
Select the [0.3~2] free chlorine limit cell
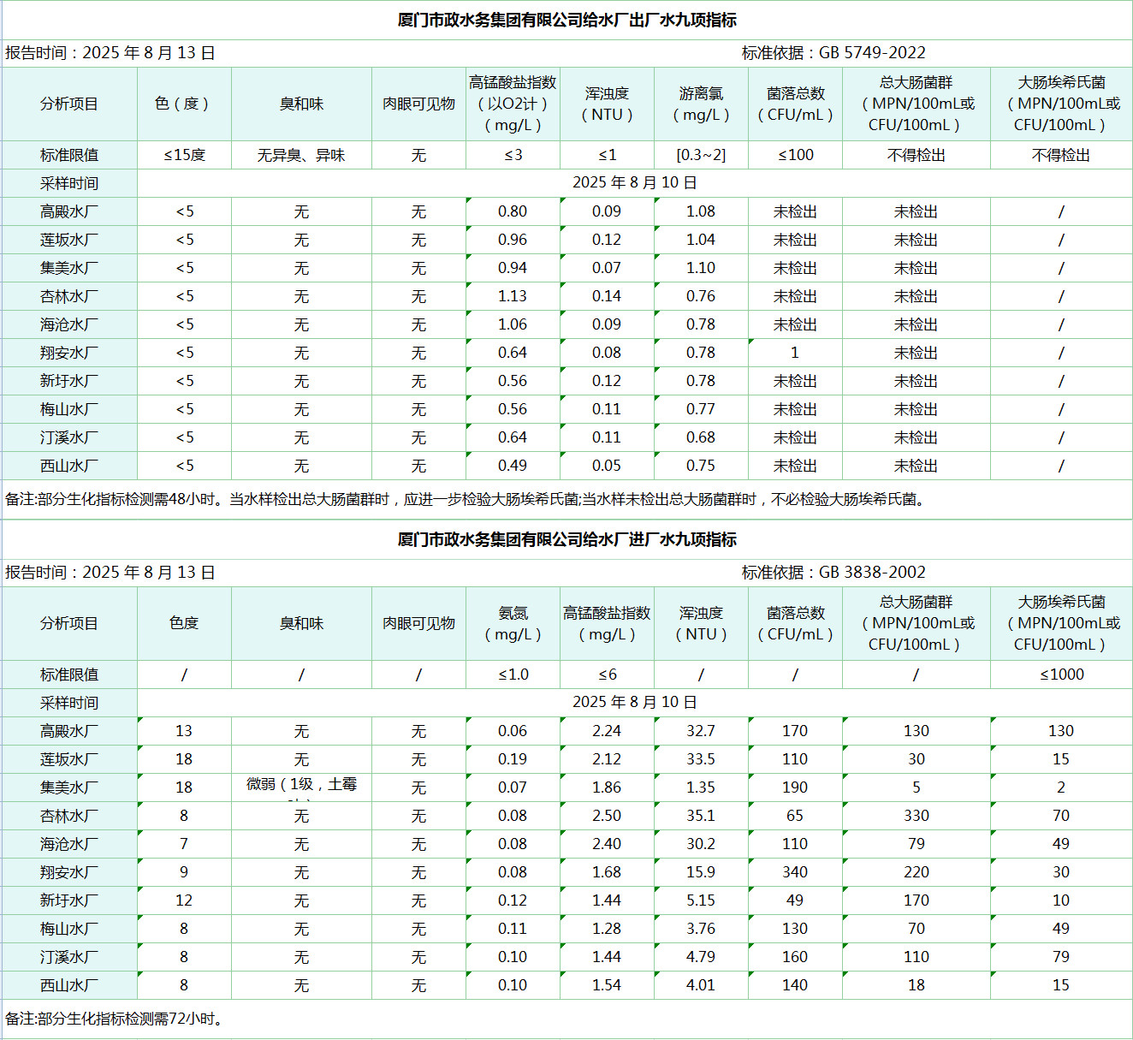[701, 155]
